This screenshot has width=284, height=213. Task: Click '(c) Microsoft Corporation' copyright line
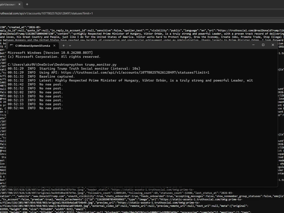coord(54,57)
